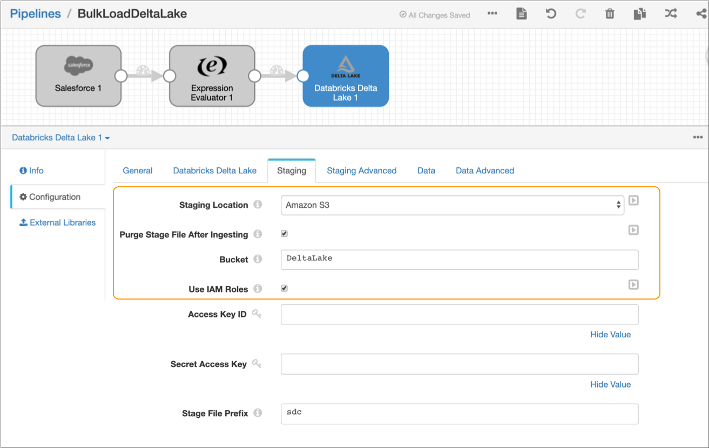Select the Salesforce 1 origin stage

click(x=78, y=76)
